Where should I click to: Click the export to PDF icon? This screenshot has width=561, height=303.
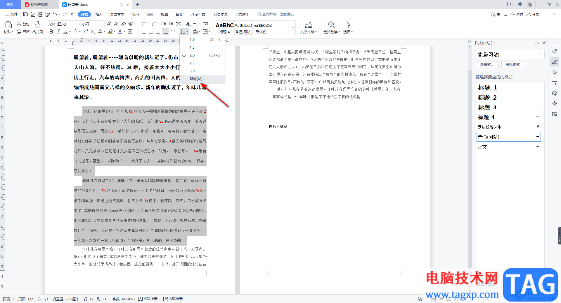pos(33,14)
